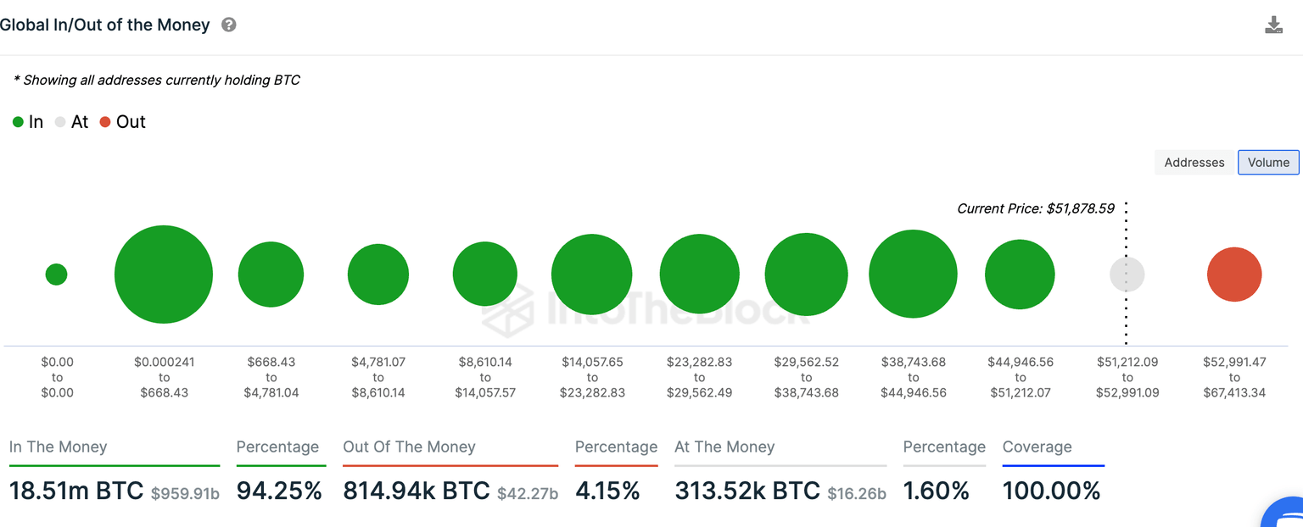Image resolution: width=1303 pixels, height=527 pixels.
Task: Select the $0.00 to $0.00 price range label
Action: tap(57, 377)
